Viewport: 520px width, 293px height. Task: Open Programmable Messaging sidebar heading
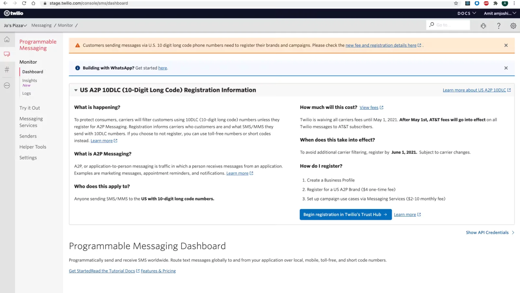click(38, 45)
